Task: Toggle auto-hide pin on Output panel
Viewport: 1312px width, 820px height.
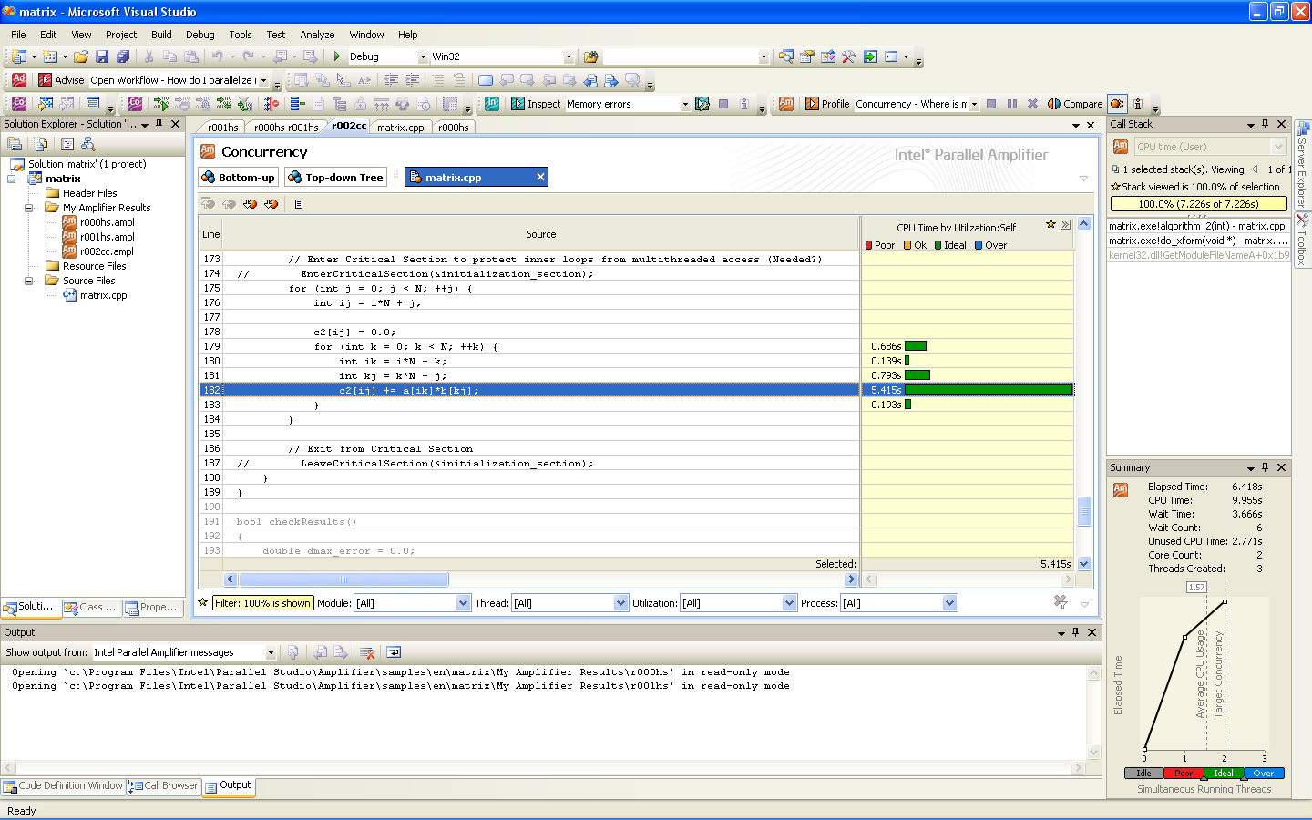Action: 1075,632
